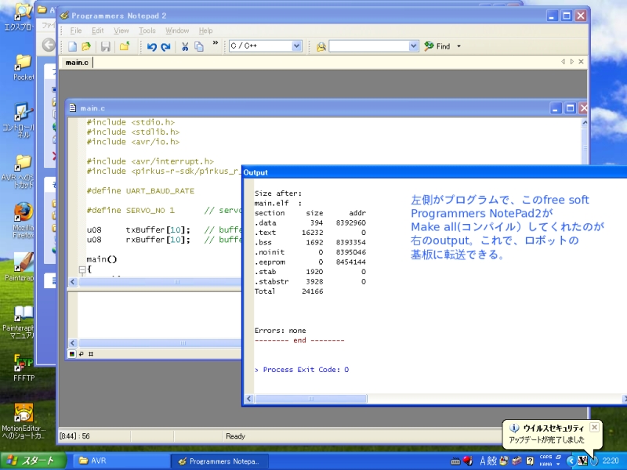The image size is (627, 470).
Task: Open the Find options dropdown arrow
Action: click(458, 46)
